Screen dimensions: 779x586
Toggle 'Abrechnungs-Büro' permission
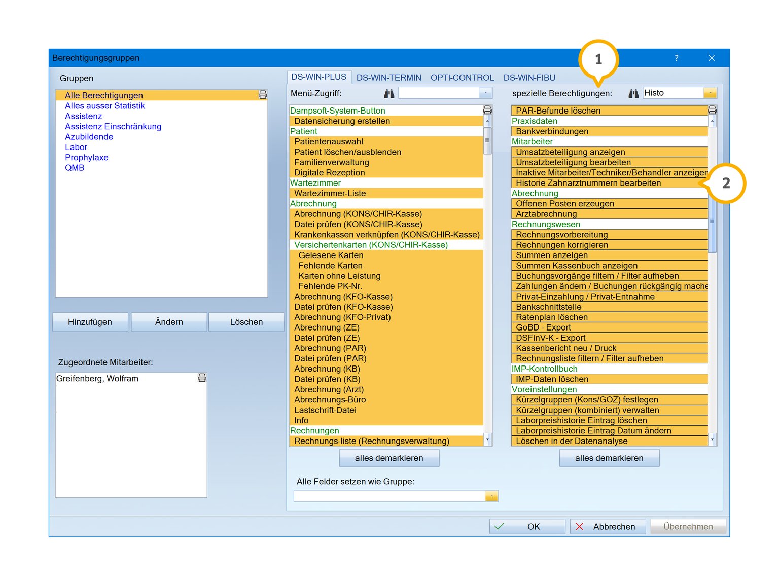coord(386,400)
